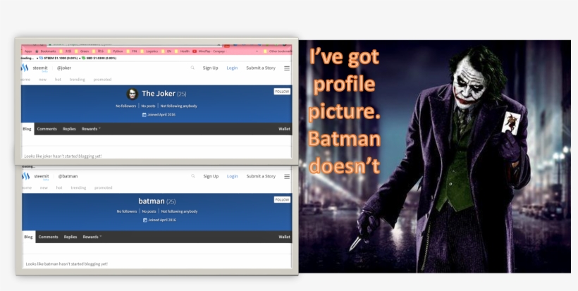
Task: Click the Joker movie image on the right
Action: click(x=435, y=156)
